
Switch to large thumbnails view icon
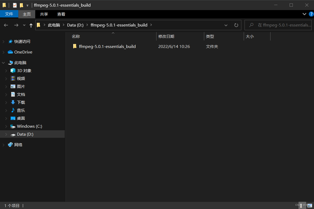click(309, 205)
